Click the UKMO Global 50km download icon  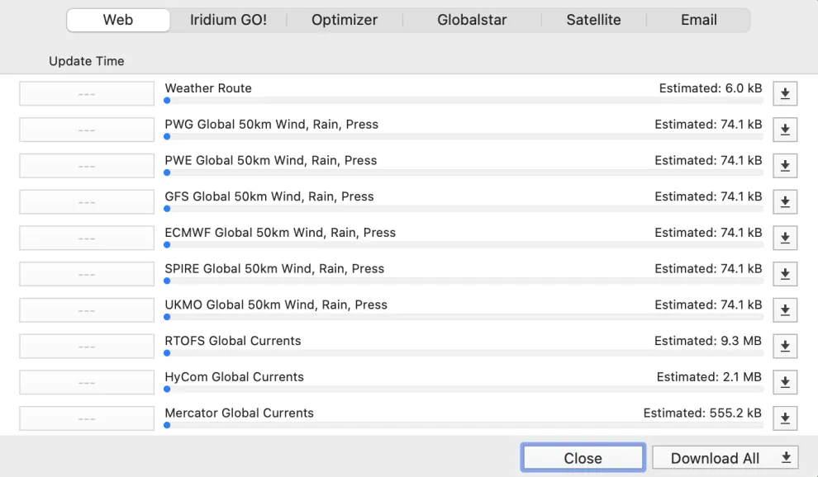point(784,309)
